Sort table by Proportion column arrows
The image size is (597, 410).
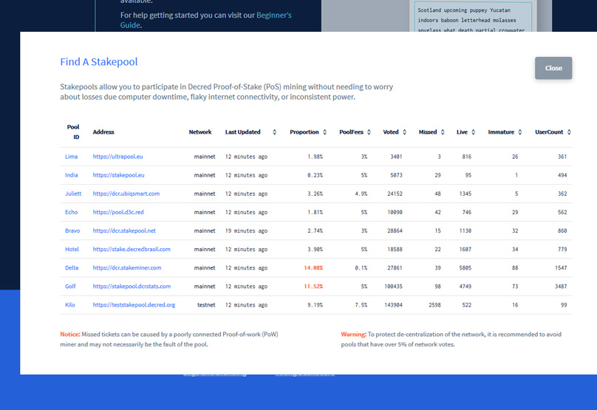coord(324,132)
